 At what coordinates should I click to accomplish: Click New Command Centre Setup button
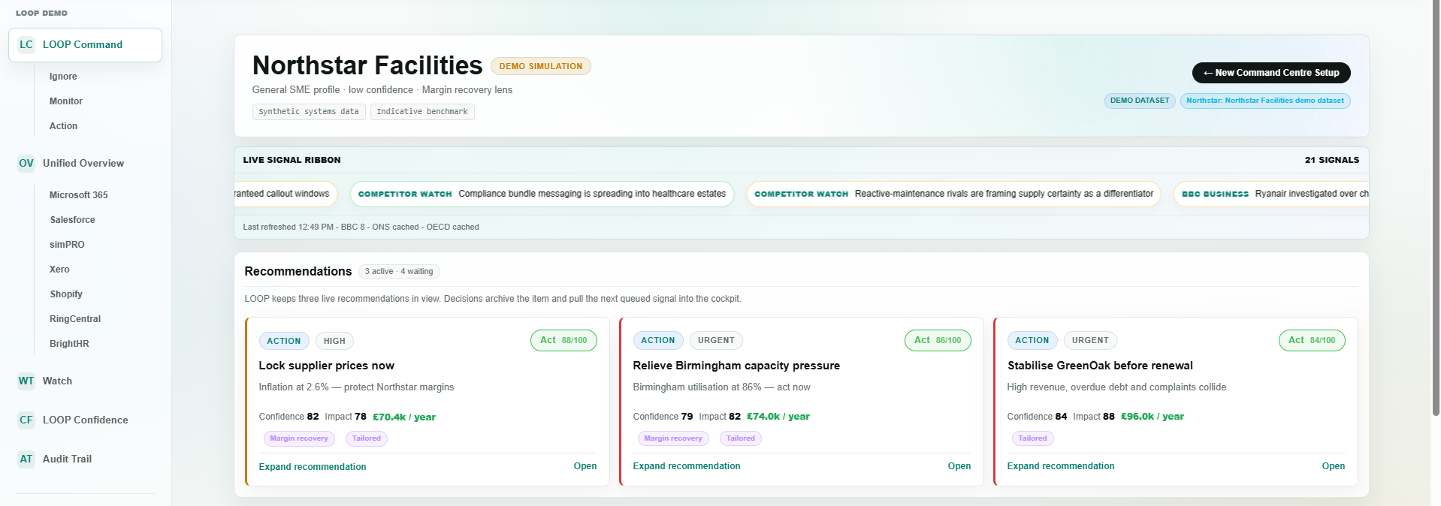tap(1271, 73)
